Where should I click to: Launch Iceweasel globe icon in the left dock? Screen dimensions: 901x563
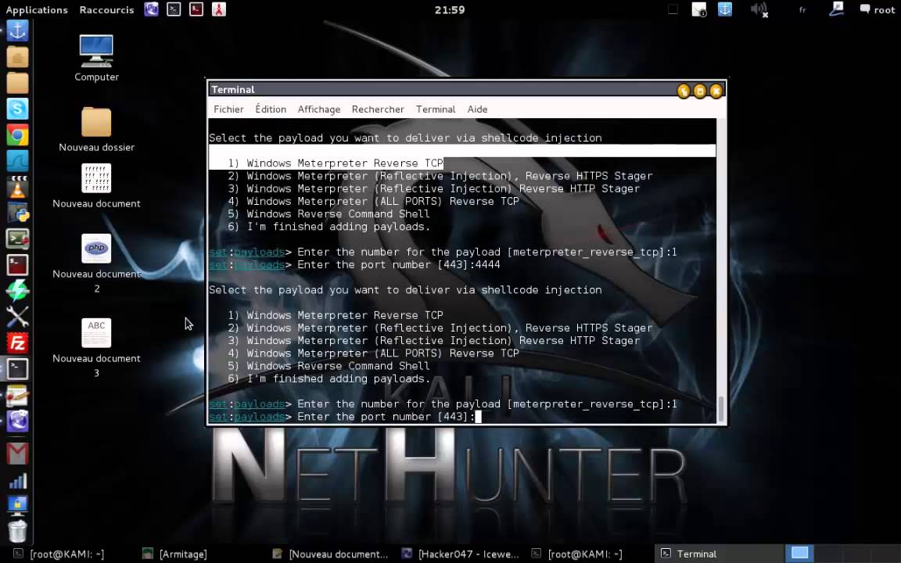tap(17, 421)
